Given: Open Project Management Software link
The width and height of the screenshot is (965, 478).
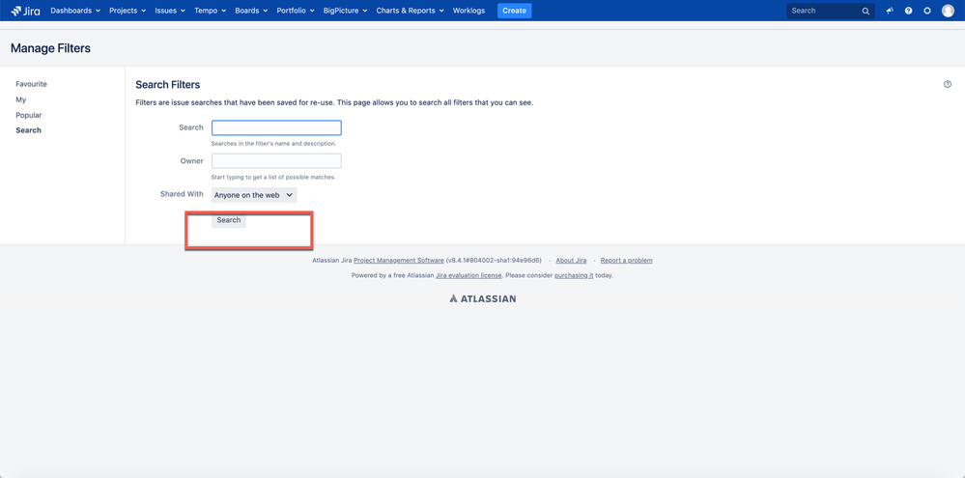Looking at the screenshot, I should 399,260.
